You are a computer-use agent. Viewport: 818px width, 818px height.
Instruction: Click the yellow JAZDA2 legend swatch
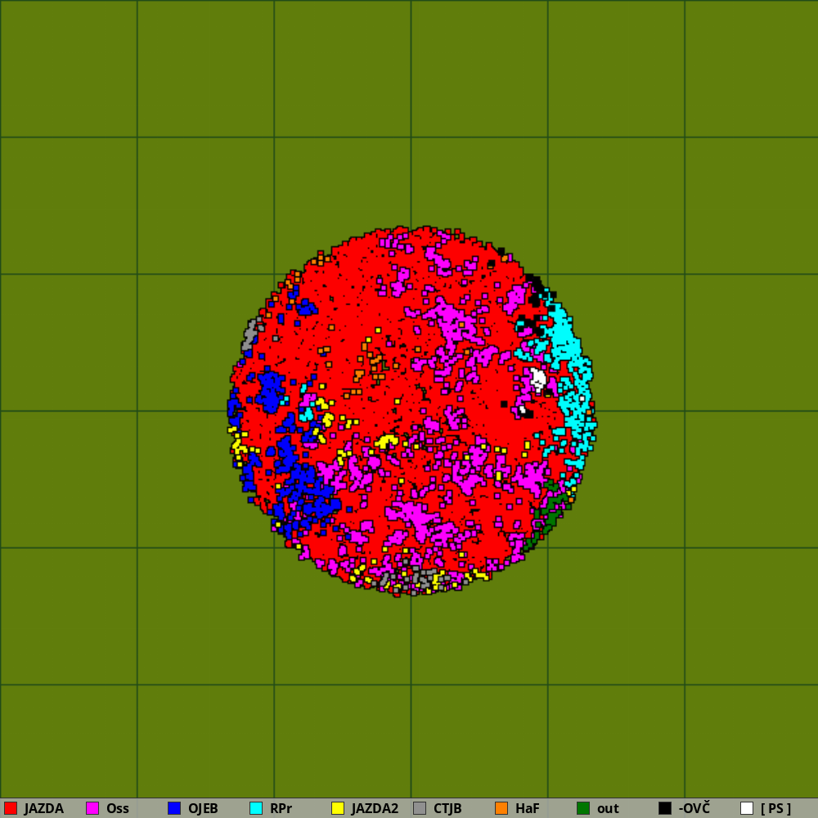(338, 808)
